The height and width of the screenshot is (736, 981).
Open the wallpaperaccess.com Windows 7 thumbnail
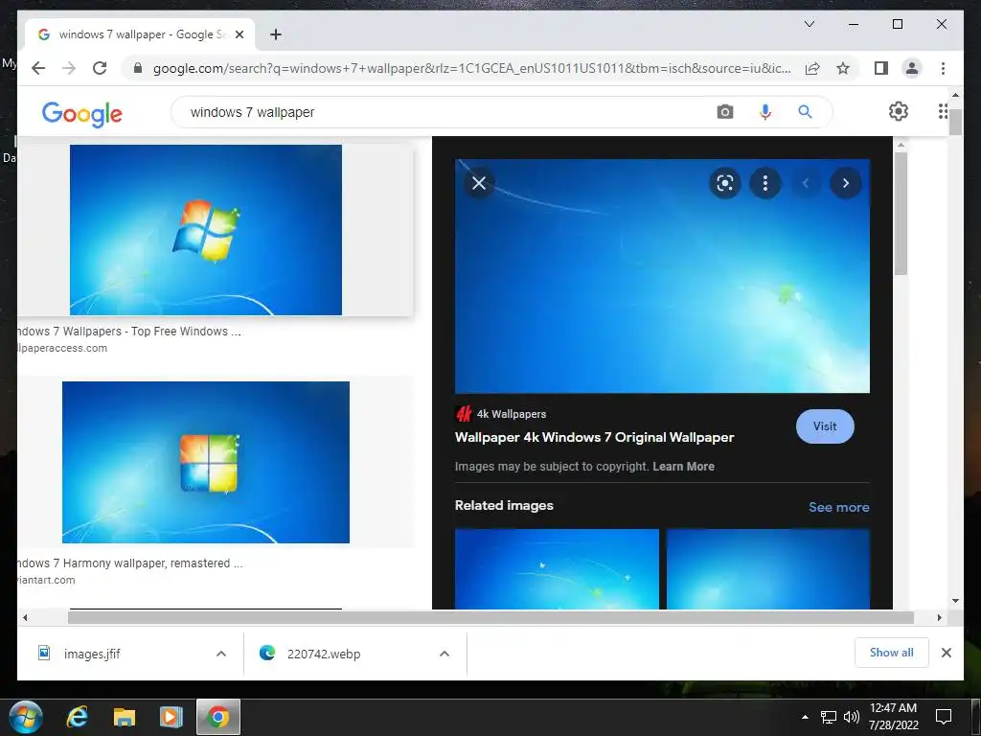pos(206,230)
